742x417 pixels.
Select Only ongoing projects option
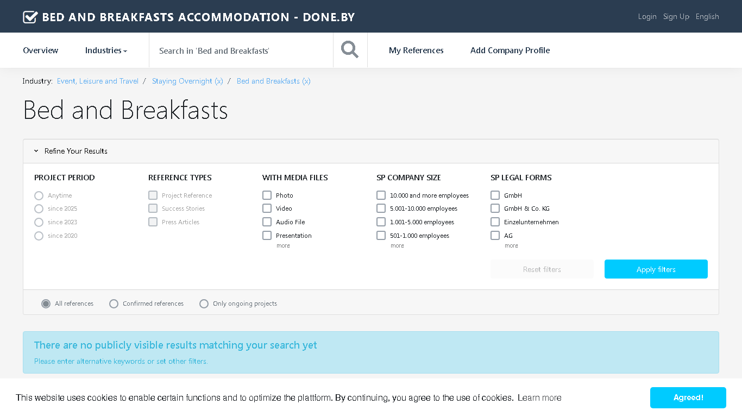[204, 304]
